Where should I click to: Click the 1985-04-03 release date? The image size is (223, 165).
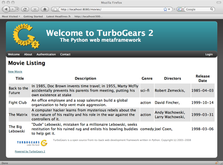point(202,90)
